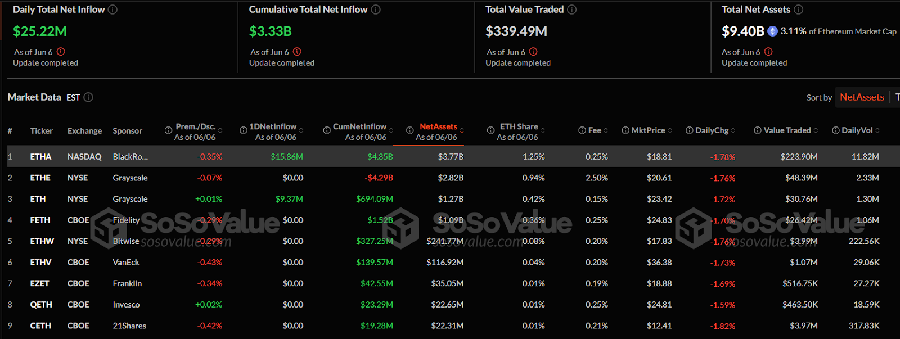Click the $223.90M value traded cell
Screen dimensions: 900x339
click(x=799, y=157)
